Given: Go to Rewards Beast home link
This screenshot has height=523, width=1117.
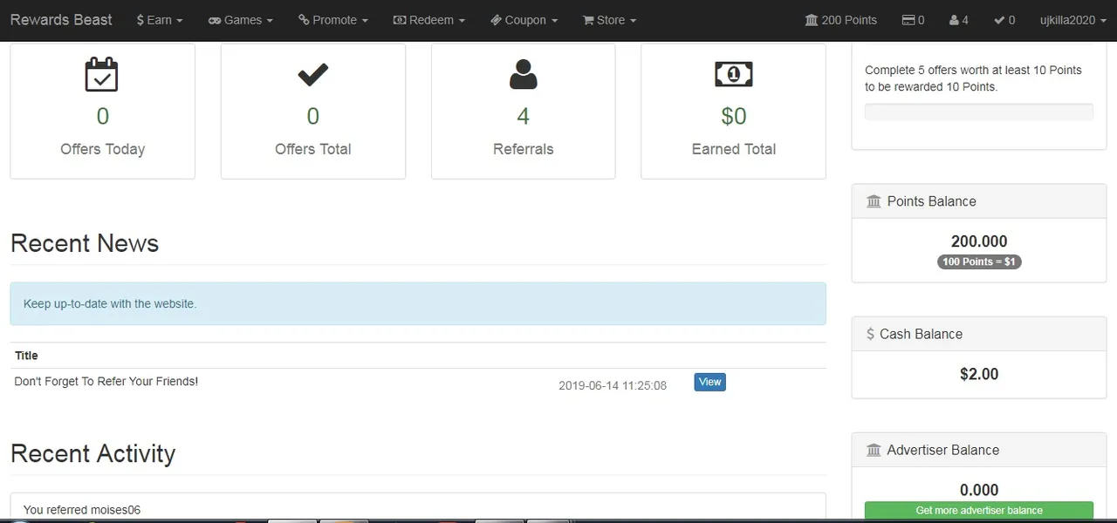Looking at the screenshot, I should coord(61,20).
